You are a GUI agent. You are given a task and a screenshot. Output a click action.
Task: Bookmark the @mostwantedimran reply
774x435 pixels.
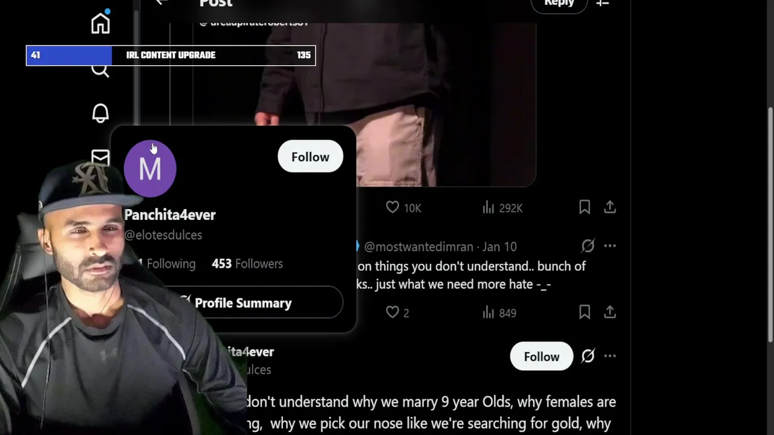[584, 312]
